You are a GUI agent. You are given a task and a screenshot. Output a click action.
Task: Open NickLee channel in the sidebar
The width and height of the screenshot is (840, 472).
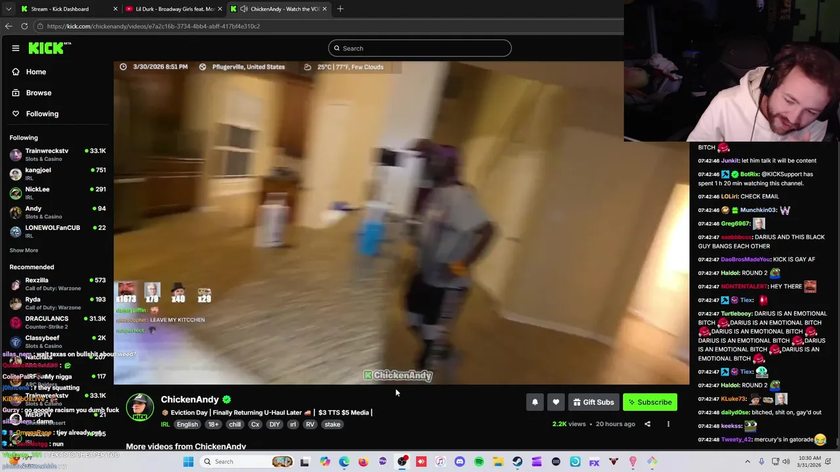[57, 193]
